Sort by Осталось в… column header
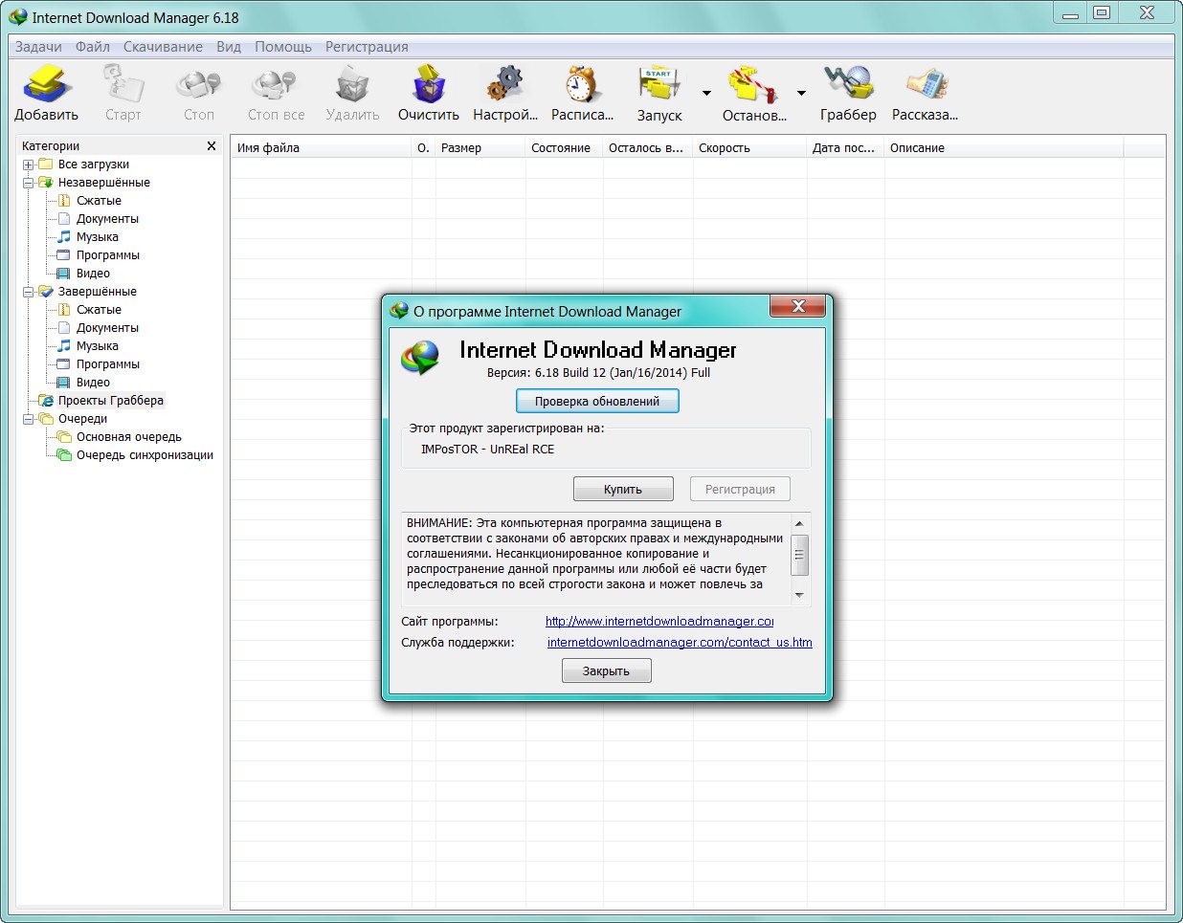 [x=648, y=148]
